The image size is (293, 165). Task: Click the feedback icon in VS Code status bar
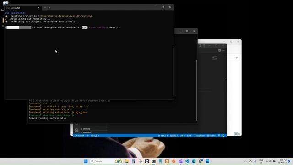click(x=219, y=136)
